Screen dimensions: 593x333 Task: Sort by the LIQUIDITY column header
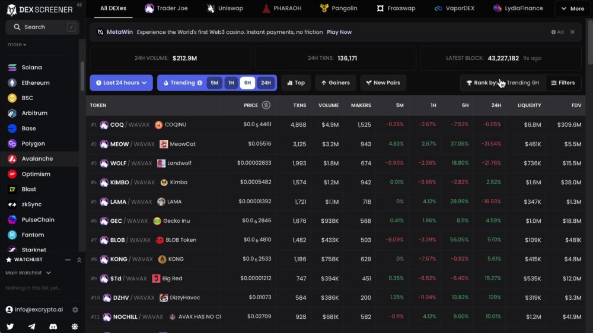pos(529,105)
